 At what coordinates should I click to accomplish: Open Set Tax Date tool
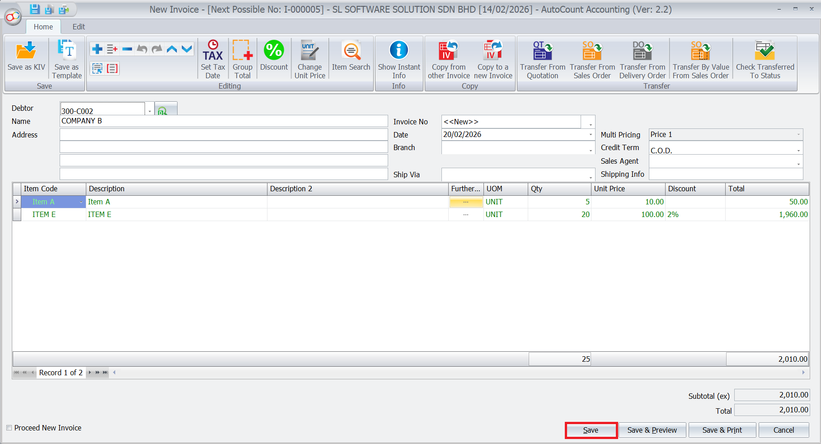click(213, 51)
